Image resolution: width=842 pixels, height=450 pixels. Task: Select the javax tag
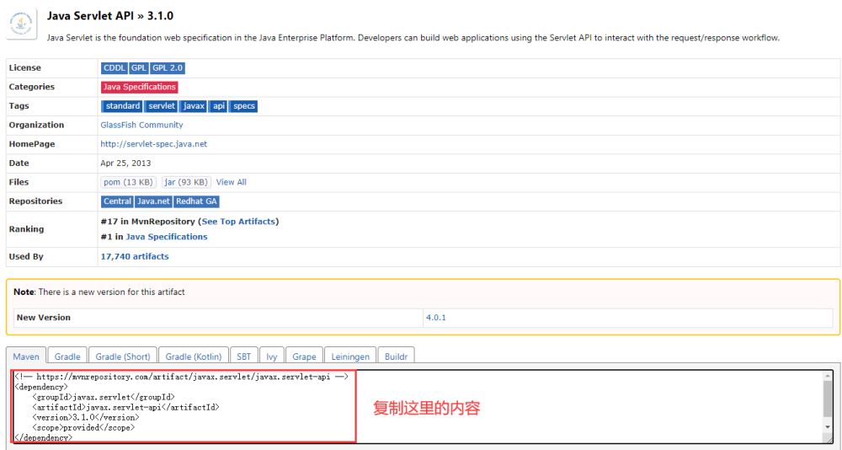[x=194, y=106]
